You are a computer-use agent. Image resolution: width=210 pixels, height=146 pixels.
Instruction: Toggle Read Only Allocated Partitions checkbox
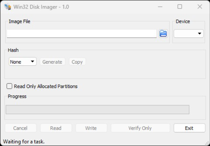pyautogui.click(x=10, y=86)
